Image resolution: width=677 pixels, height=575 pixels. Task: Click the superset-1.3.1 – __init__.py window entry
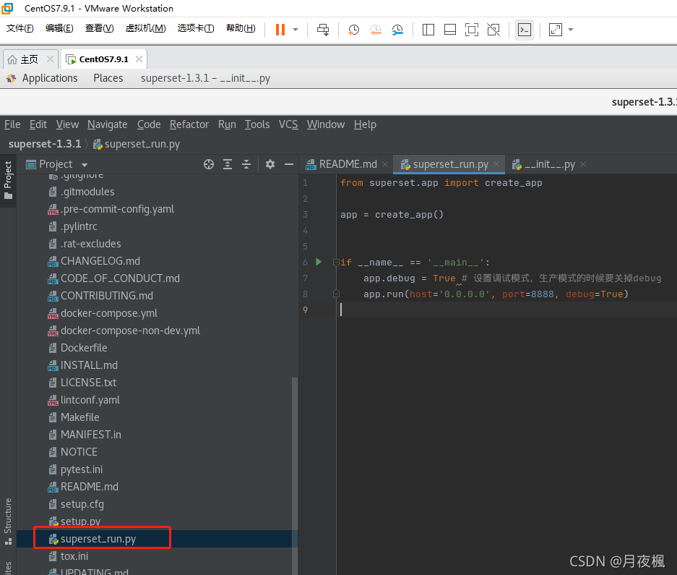tap(205, 78)
